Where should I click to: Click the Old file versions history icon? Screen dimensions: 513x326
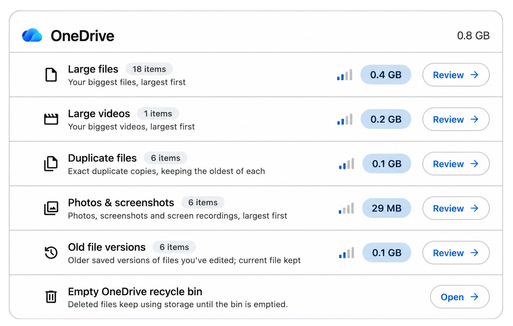[51, 253]
